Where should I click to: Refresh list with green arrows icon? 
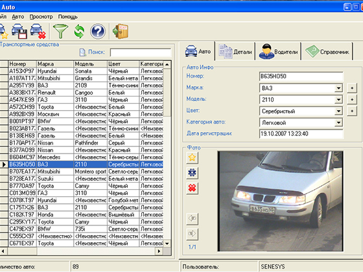(79, 31)
